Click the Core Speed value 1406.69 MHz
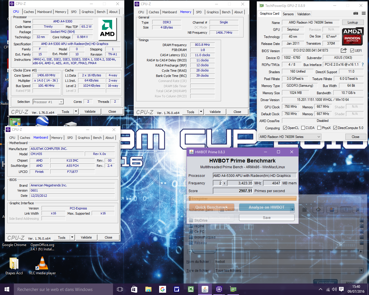Viewport: 369px width, 295px height. pyautogui.click(x=46, y=75)
